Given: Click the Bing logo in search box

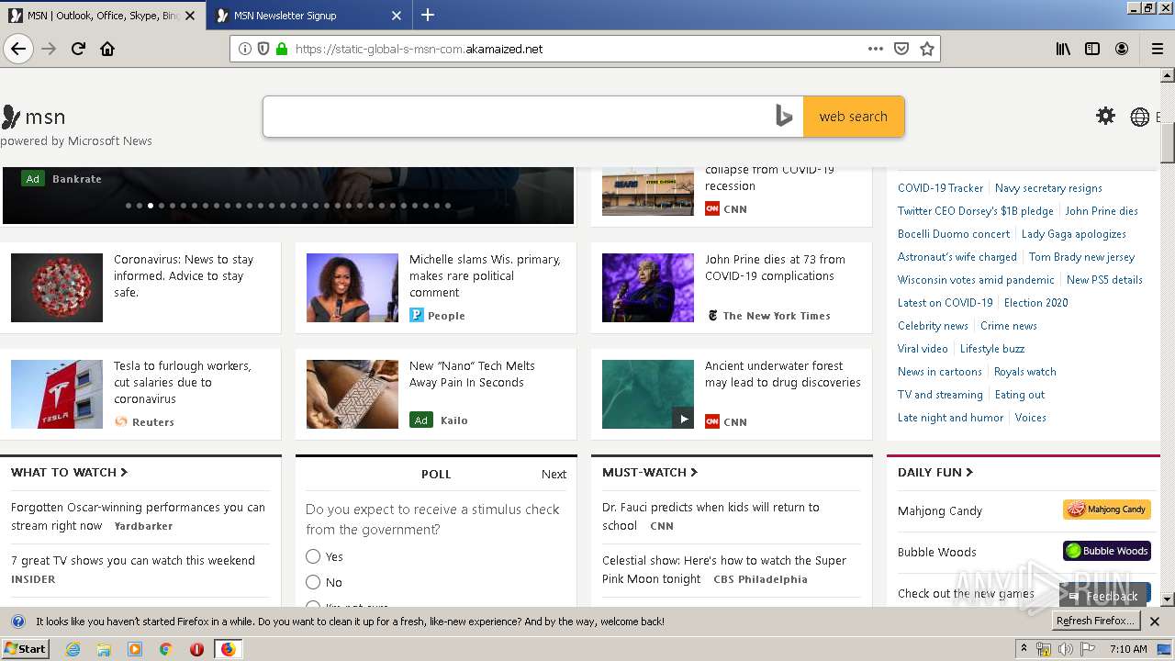Looking at the screenshot, I should click(x=783, y=117).
